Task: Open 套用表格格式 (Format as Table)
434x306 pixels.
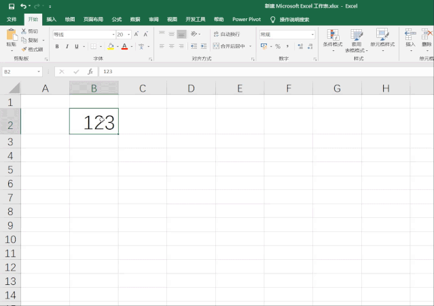Action: click(x=357, y=40)
